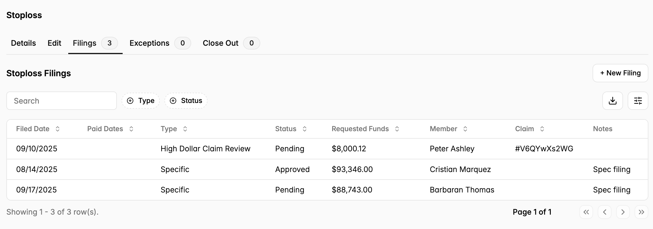This screenshot has height=229, width=653.
Task: Click the Approved status cell
Action: [x=293, y=169]
